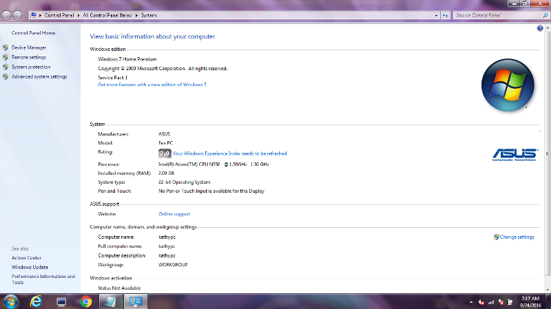The width and height of the screenshot is (551, 309).
Task: Click the network signal tray icon
Action: click(491, 301)
